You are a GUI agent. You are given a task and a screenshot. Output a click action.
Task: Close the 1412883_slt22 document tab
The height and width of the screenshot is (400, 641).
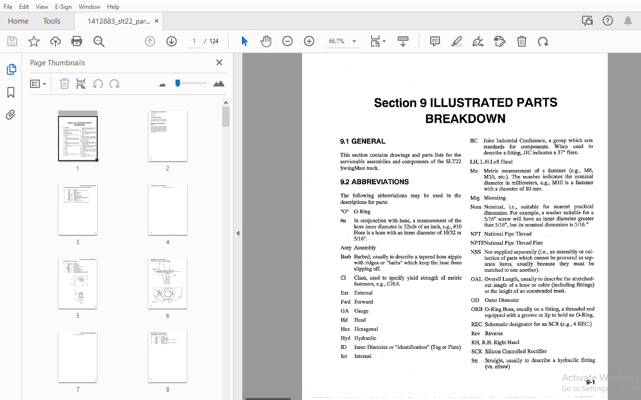[157, 21]
